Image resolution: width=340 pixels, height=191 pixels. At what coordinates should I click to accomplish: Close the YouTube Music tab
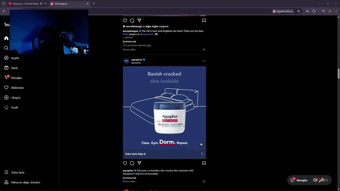coord(45,4)
